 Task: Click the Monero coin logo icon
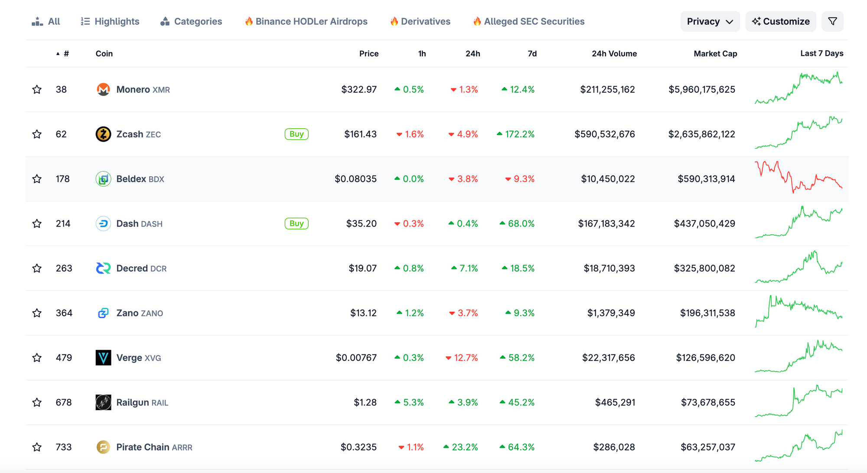coord(103,90)
